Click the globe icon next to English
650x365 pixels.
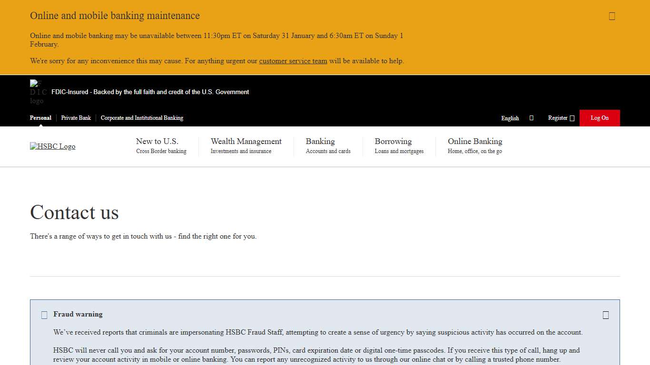click(531, 118)
